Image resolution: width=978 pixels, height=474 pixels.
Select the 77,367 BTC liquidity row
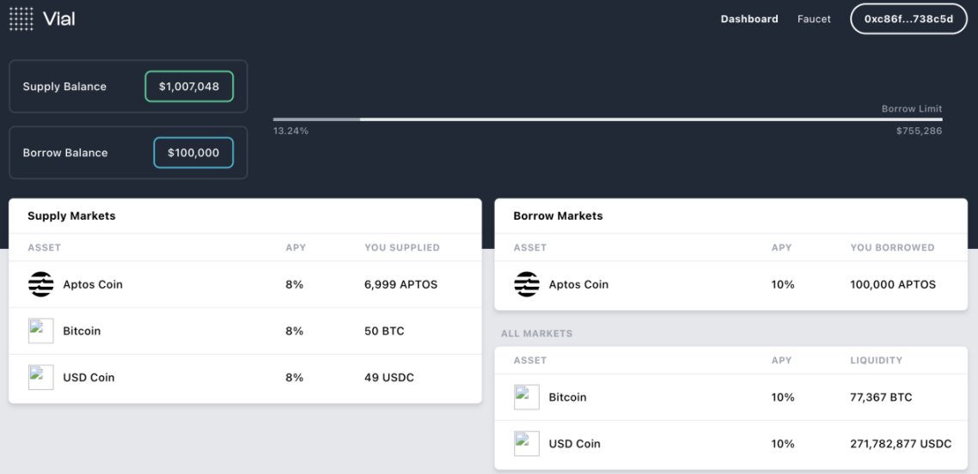pyautogui.click(x=730, y=397)
